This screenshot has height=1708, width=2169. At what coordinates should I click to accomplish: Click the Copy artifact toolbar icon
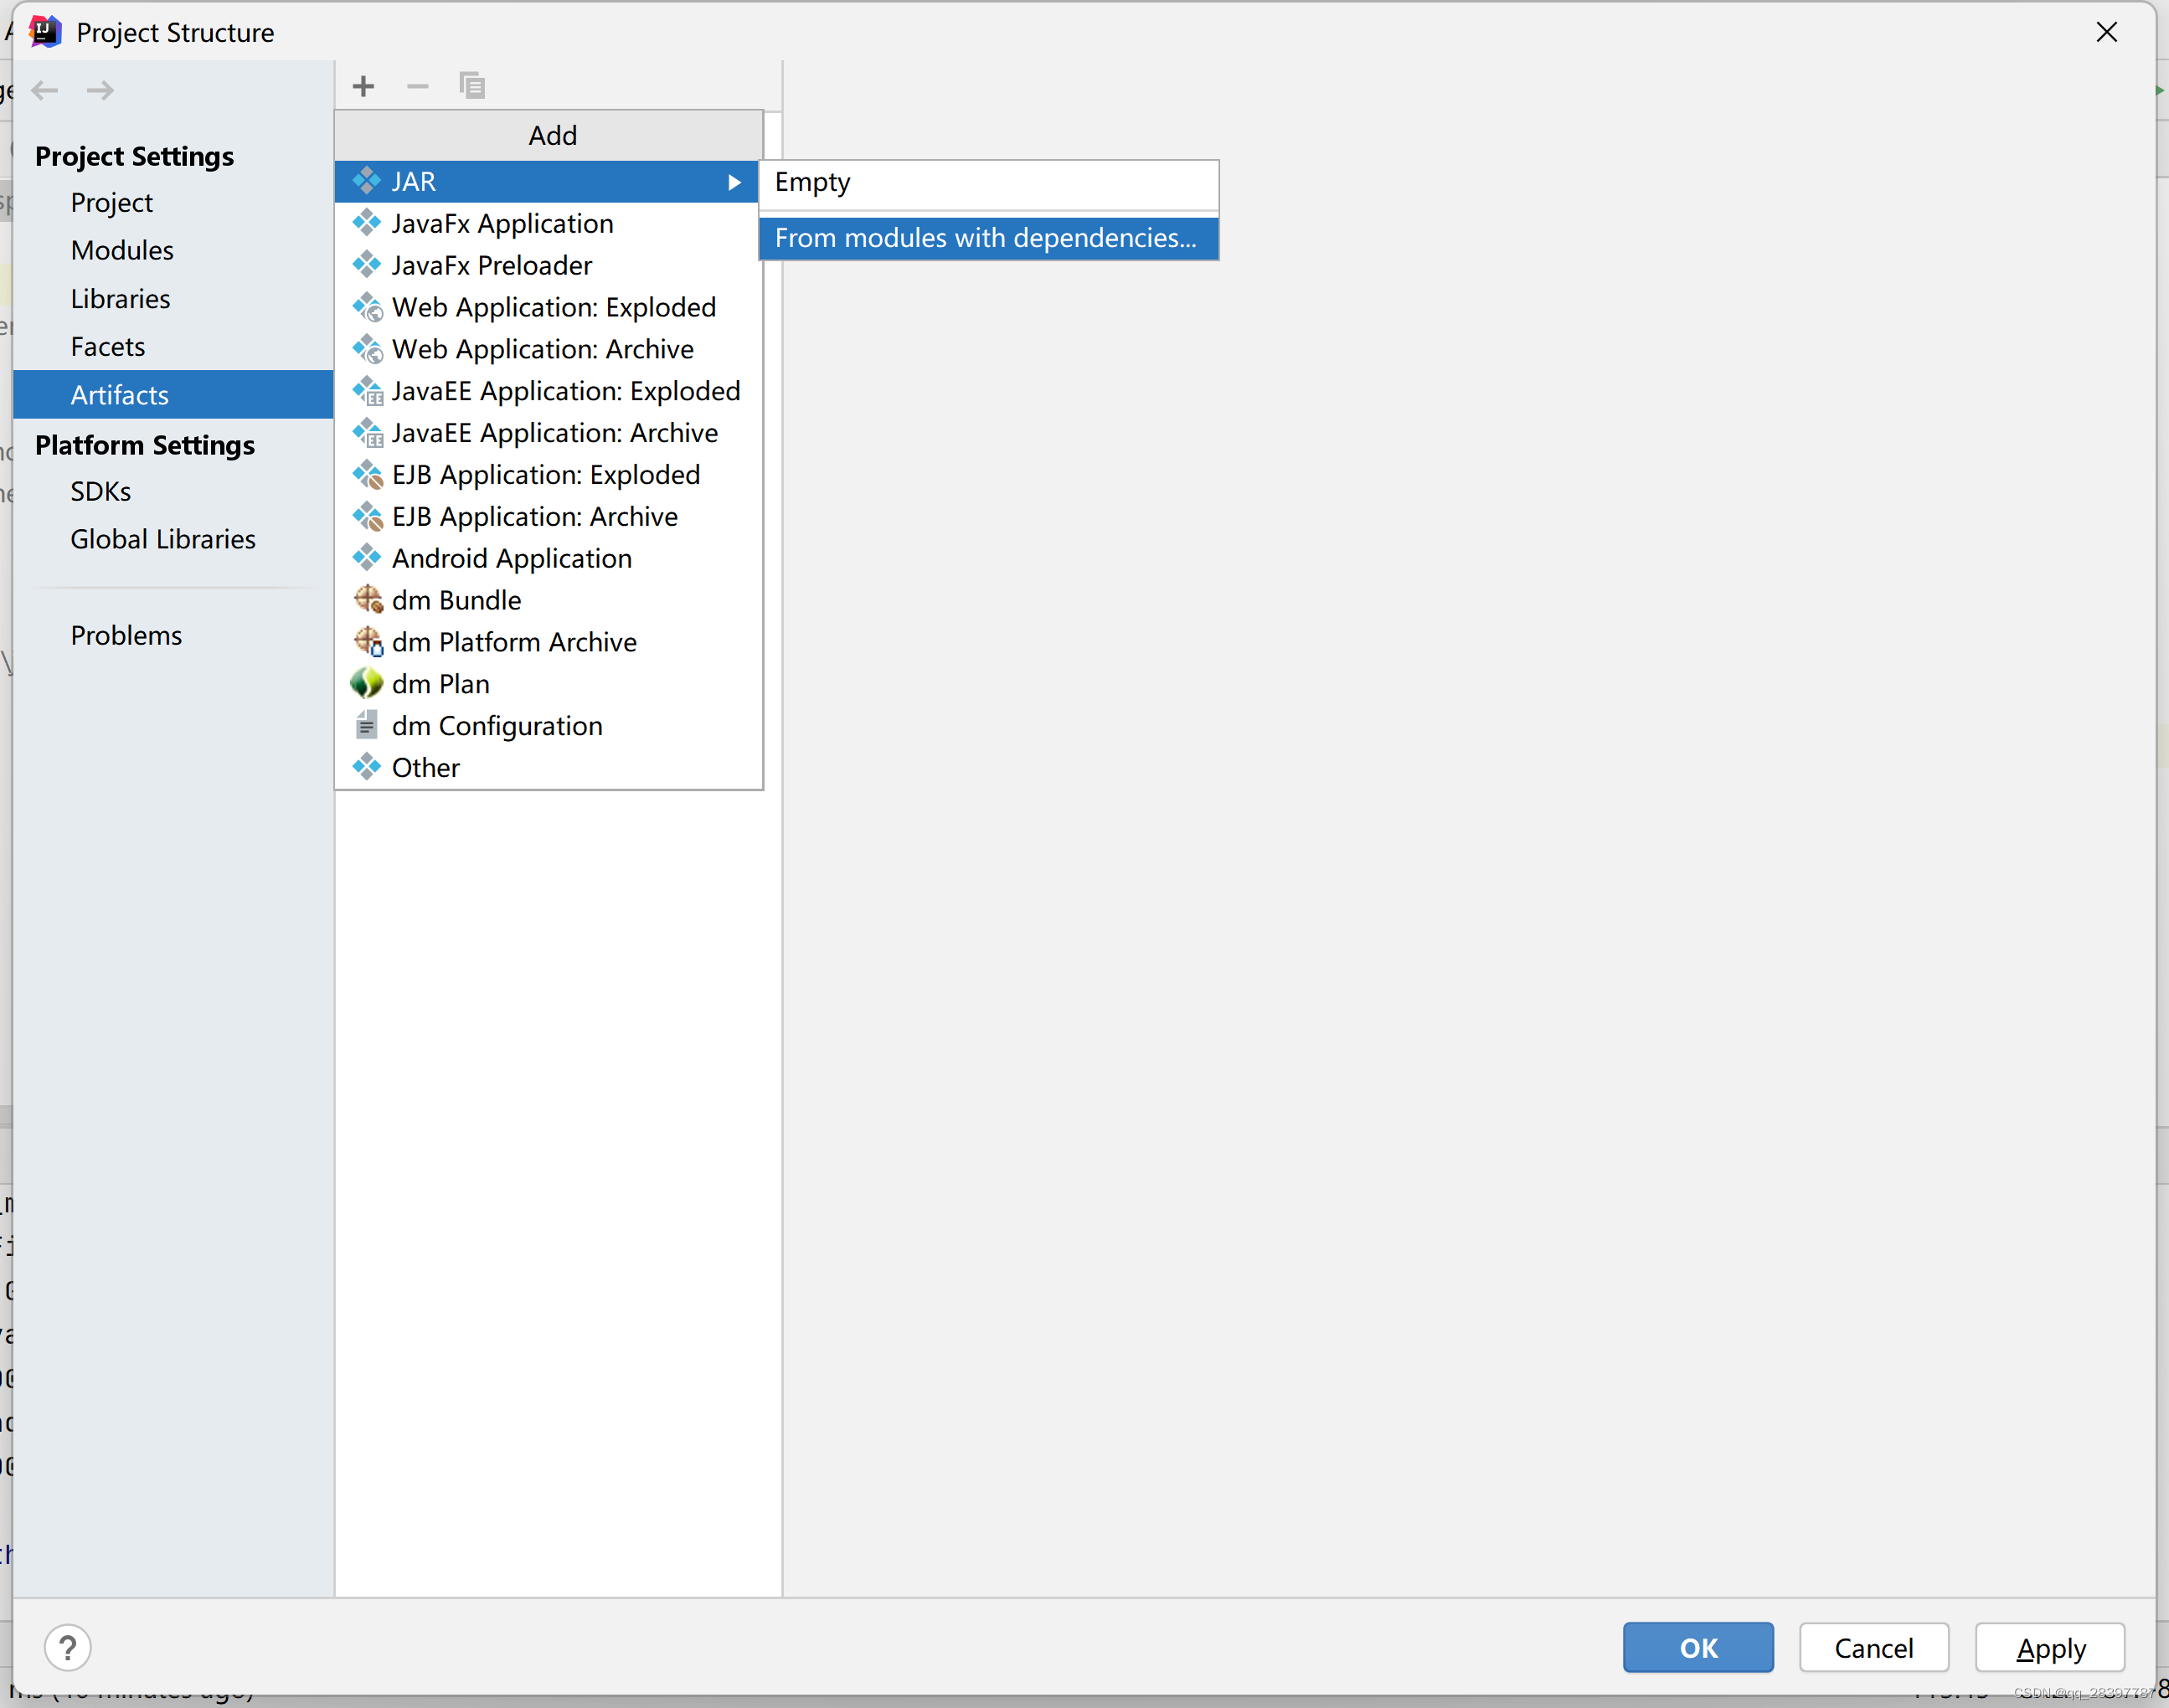[471, 87]
